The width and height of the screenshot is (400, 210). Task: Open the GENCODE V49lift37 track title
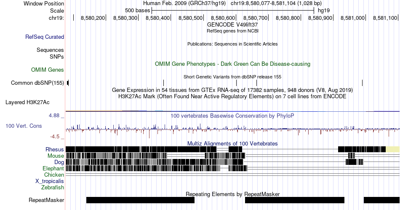click(x=232, y=25)
